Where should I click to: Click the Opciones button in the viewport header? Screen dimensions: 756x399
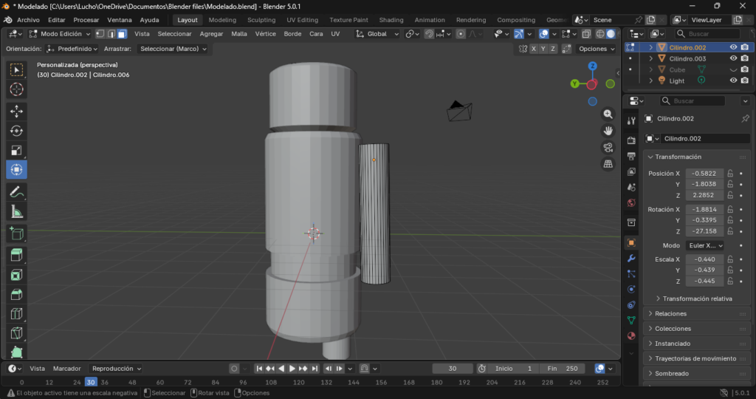pos(596,49)
